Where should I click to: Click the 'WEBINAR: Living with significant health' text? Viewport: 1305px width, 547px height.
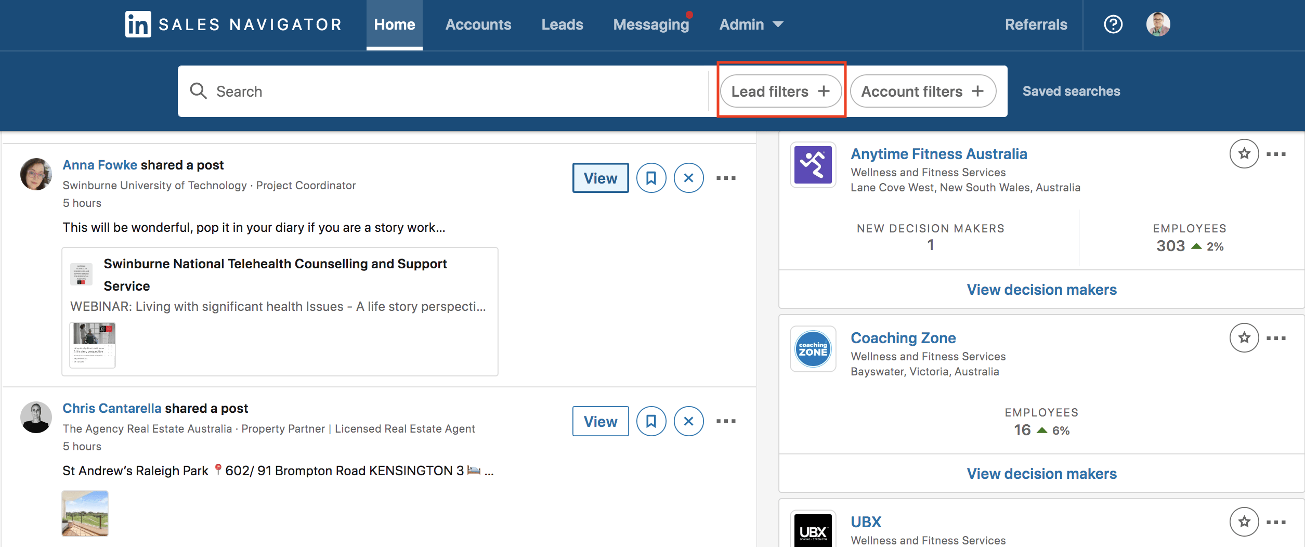(278, 307)
